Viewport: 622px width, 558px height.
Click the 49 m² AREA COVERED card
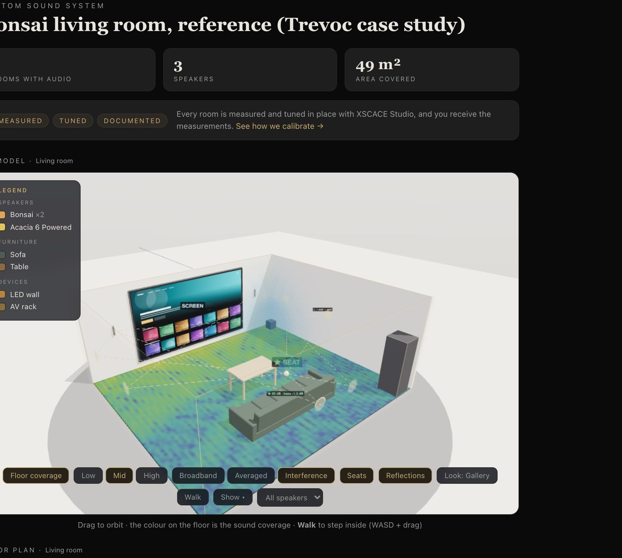[432, 70]
